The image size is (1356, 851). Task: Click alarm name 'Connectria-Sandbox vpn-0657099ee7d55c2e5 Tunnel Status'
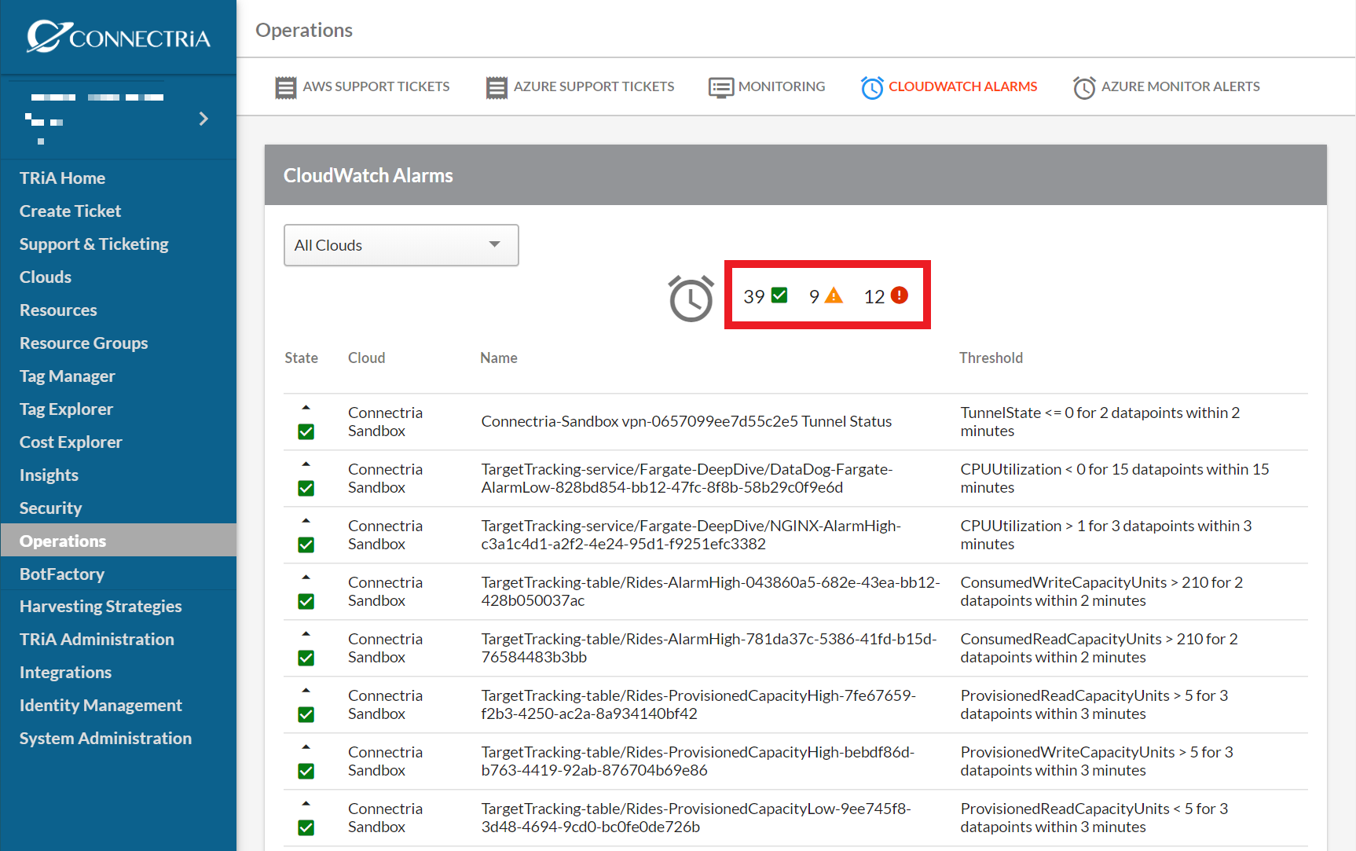pyautogui.click(x=686, y=421)
